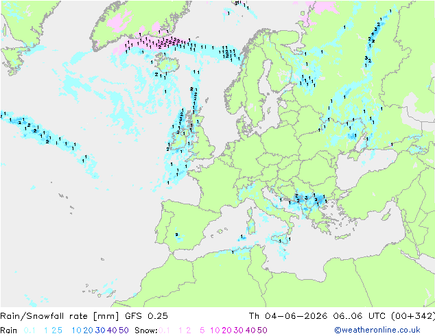Image resolution: width=435 pixels, height=336 pixels.
Task: Select the rain legend value 40
Action: point(112,331)
